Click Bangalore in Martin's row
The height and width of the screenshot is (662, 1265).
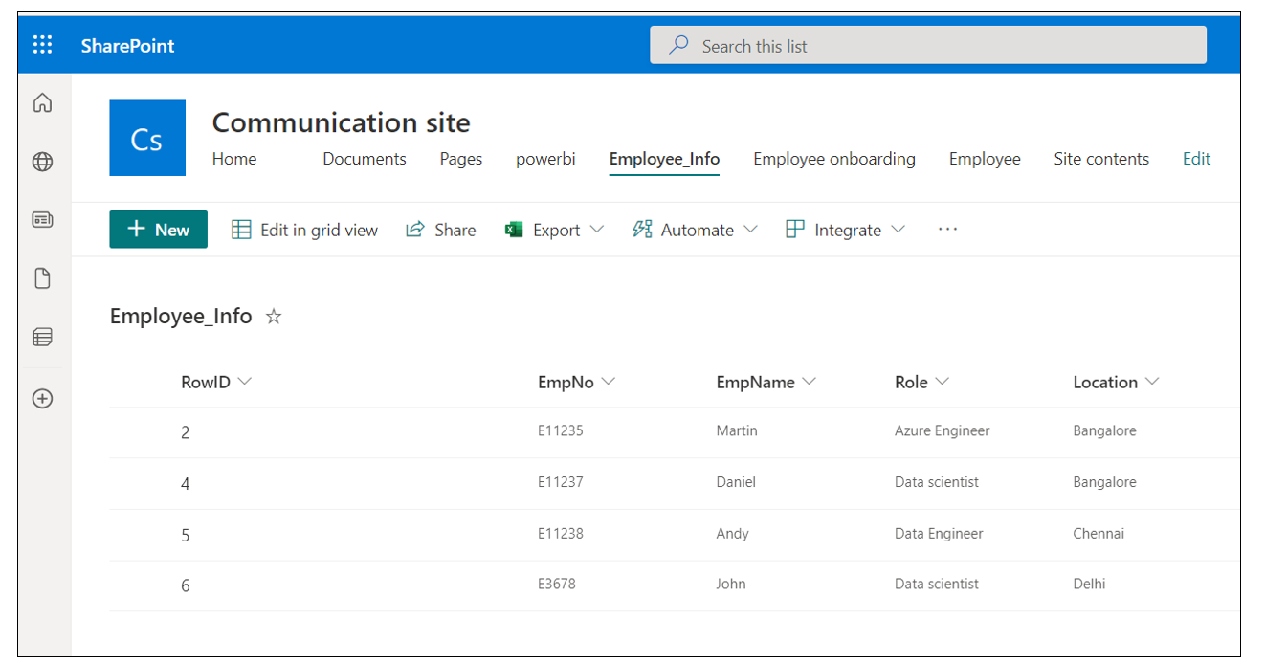1105,431
